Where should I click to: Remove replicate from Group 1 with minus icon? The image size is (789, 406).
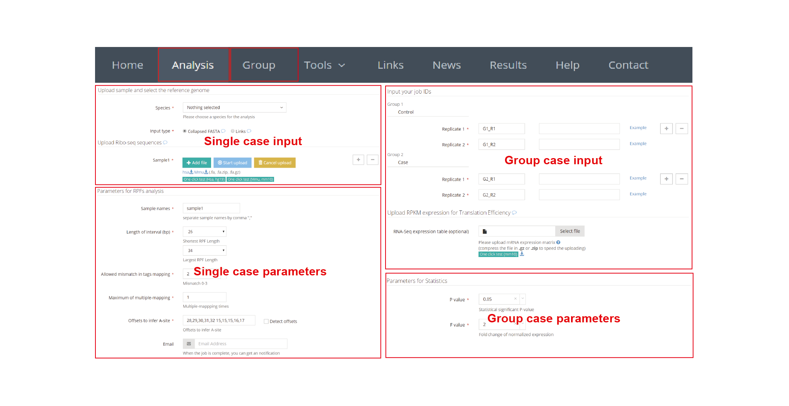[682, 129]
